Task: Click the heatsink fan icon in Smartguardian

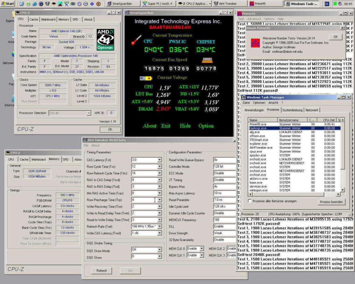Action: [207, 60]
